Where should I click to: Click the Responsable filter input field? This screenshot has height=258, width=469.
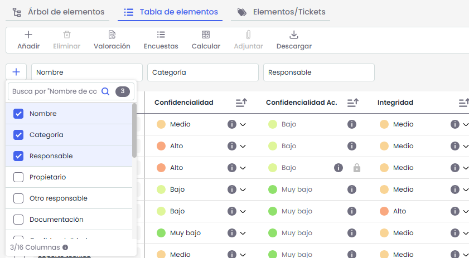318,72
